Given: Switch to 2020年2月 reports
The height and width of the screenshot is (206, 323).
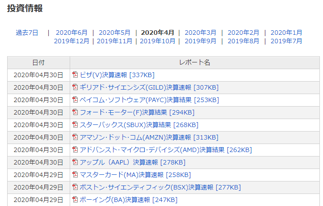Looking at the screenshot, I should click(243, 33).
